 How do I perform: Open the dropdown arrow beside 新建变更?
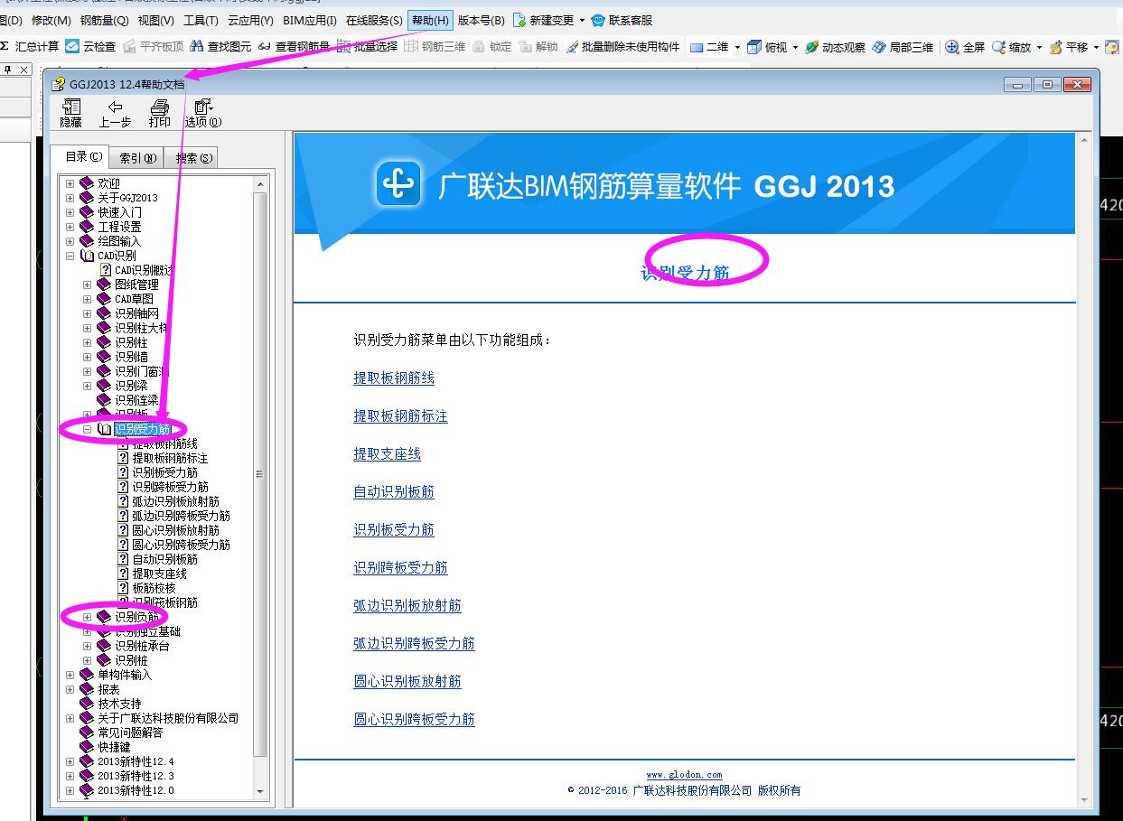click(582, 20)
